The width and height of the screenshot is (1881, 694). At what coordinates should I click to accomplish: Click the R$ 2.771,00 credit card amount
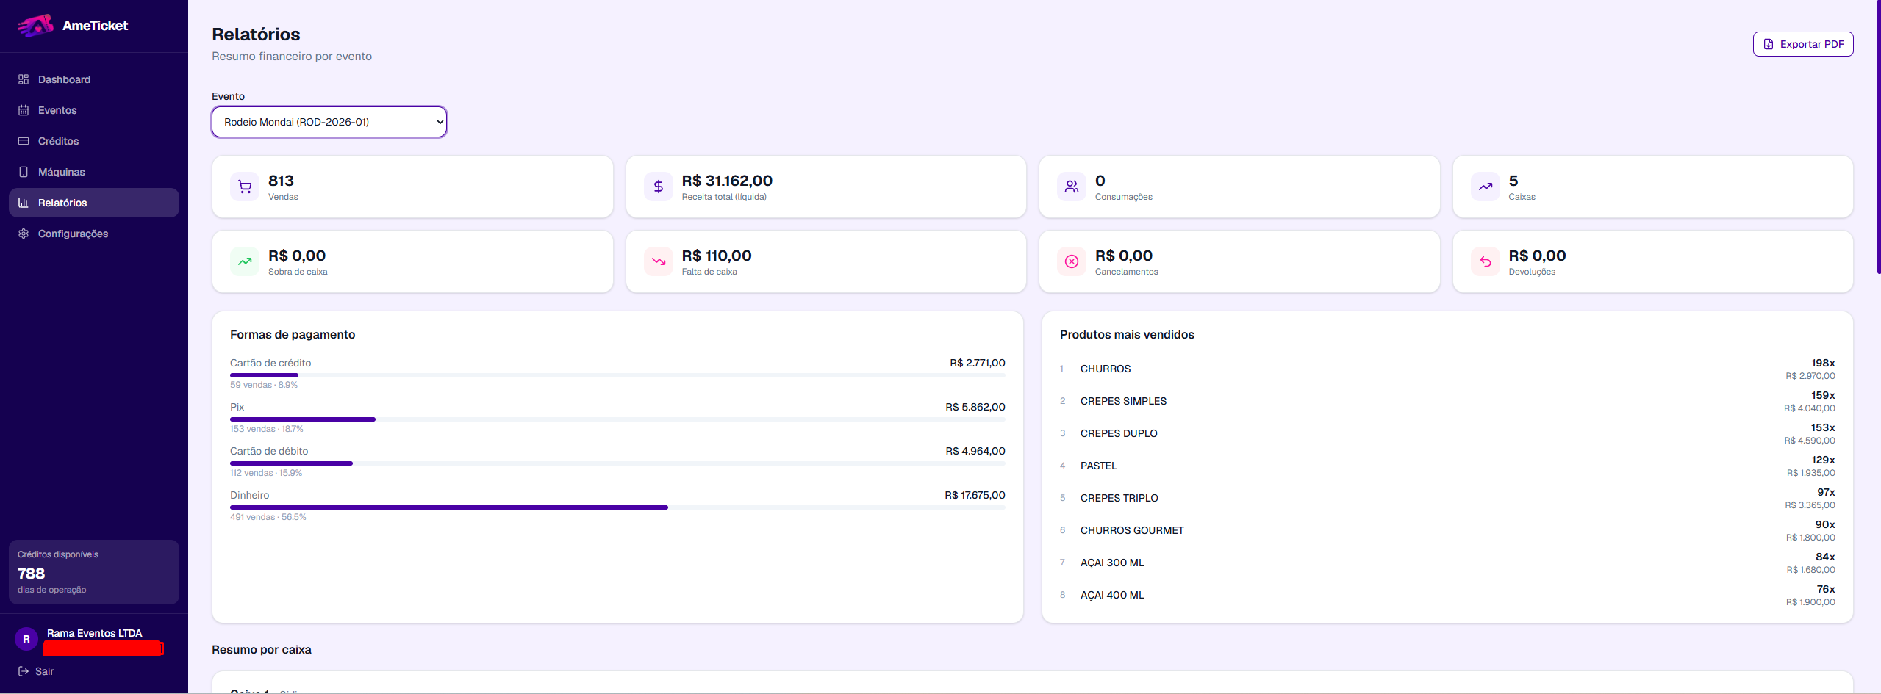978,363
